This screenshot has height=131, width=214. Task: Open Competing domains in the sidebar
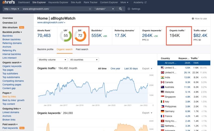pyautogui.click(x=13, y=81)
